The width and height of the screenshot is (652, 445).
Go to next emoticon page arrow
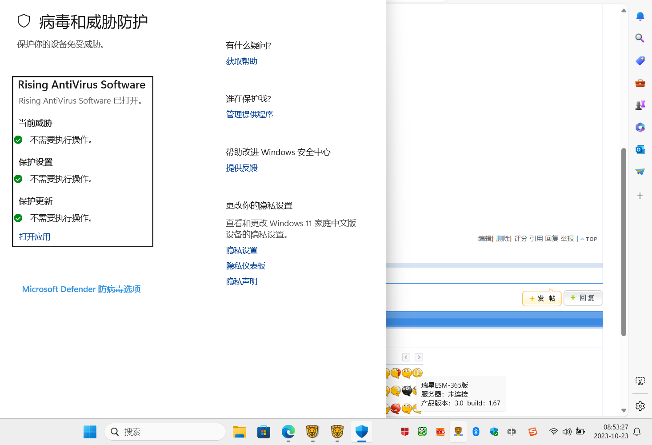point(419,357)
